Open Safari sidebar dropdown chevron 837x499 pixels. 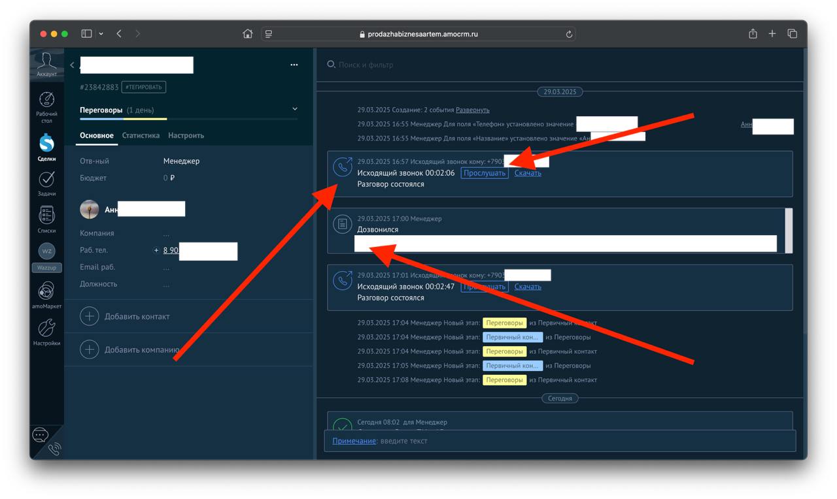[101, 33]
